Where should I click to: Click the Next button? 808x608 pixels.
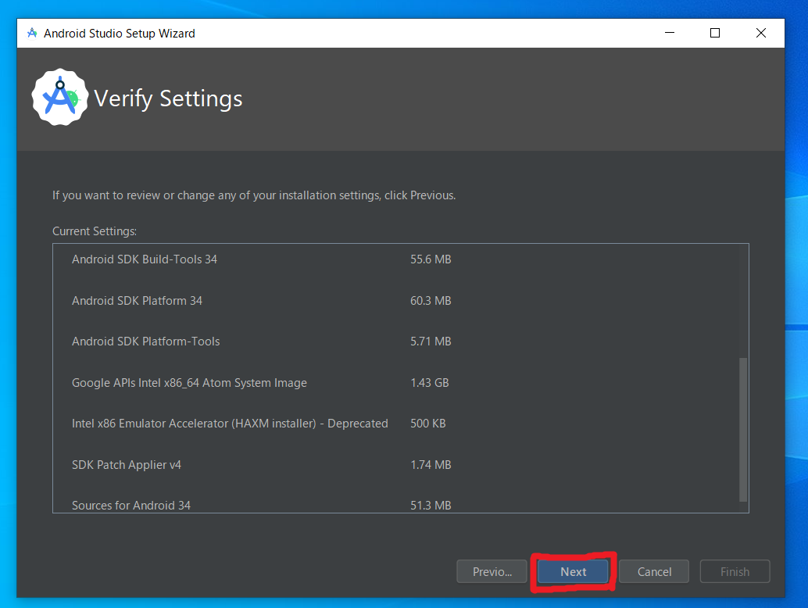click(573, 571)
